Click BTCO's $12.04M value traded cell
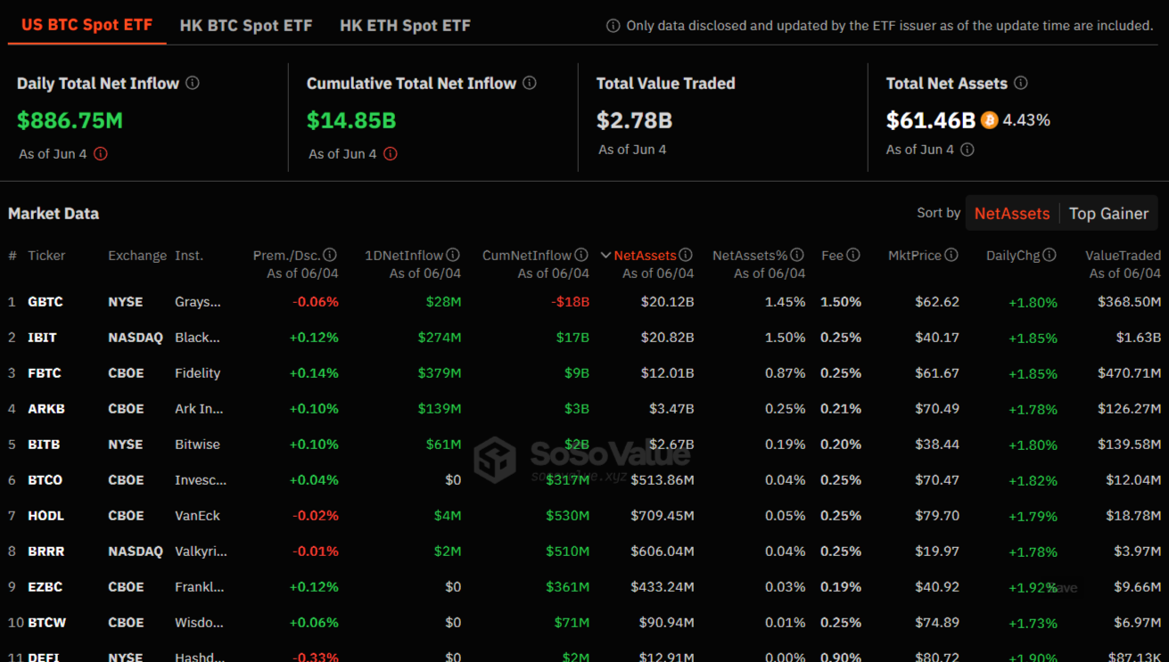 click(1133, 480)
